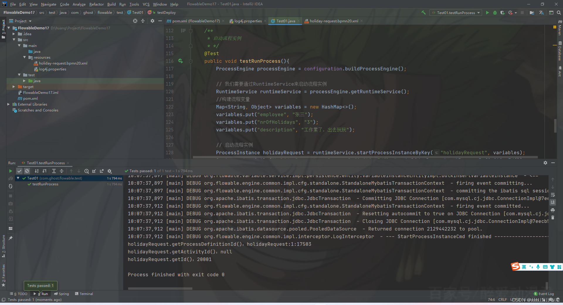This screenshot has width=563, height=305.
Task: Sort test results by duration
Action: tap(45, 171)
